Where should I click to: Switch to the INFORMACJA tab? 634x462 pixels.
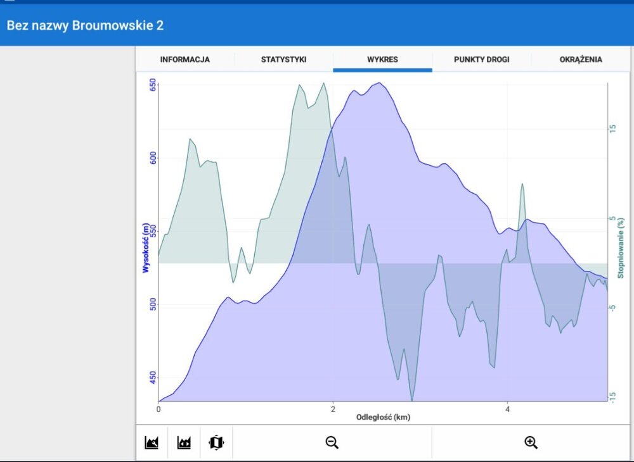click(185, 59)
